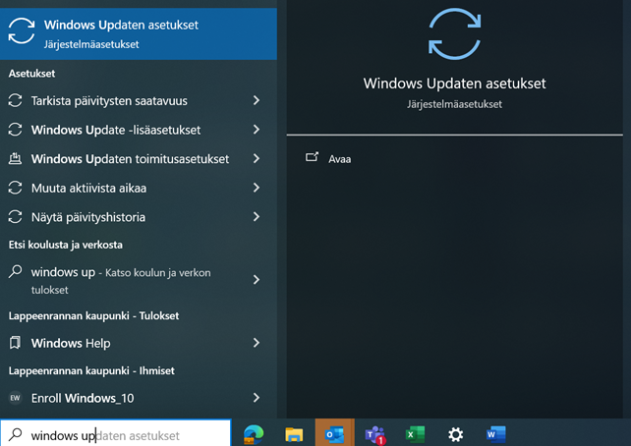Open Microsoft Edge from the taskbar
631x446 pixels.
pyautogui.click(x=254, y=435)
